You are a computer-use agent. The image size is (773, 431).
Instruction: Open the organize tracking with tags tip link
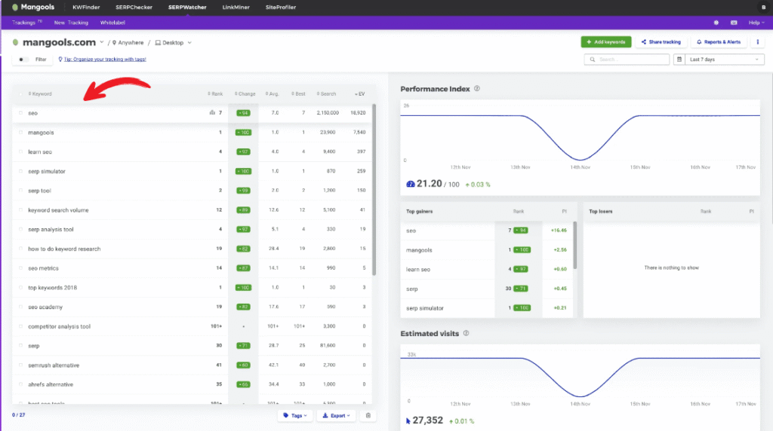105,60
